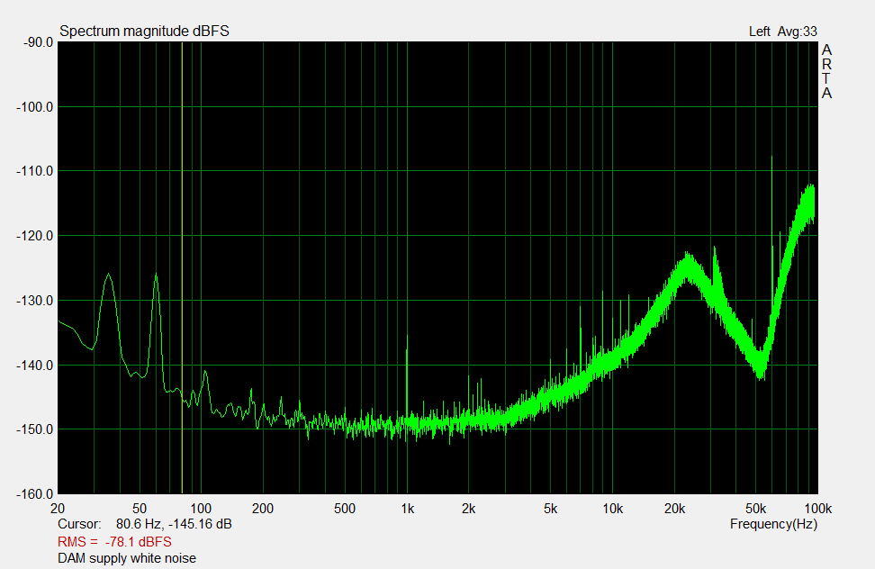Click the '20k' frequency axis label
Image resolution: width=875 pixels, height=569 pixels.
[674, 509]
